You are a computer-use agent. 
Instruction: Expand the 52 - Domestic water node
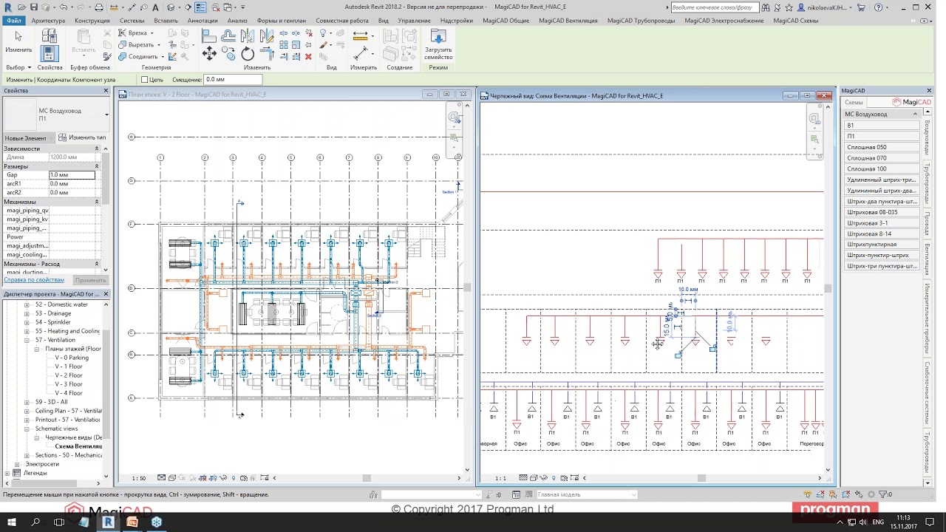27,304
